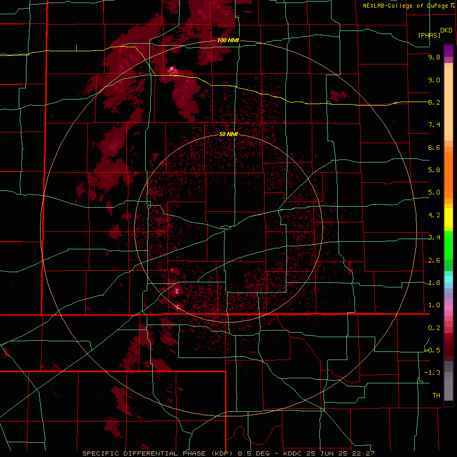Click the 5.8 scale value

434,170
